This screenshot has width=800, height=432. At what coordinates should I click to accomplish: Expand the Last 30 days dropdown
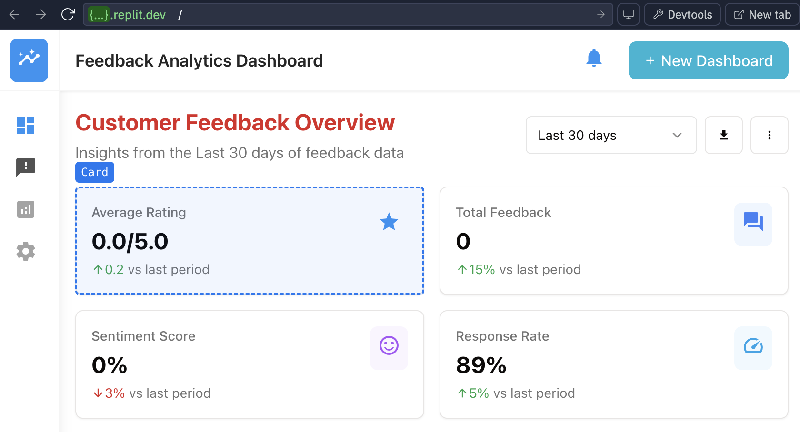pos(611,135)
